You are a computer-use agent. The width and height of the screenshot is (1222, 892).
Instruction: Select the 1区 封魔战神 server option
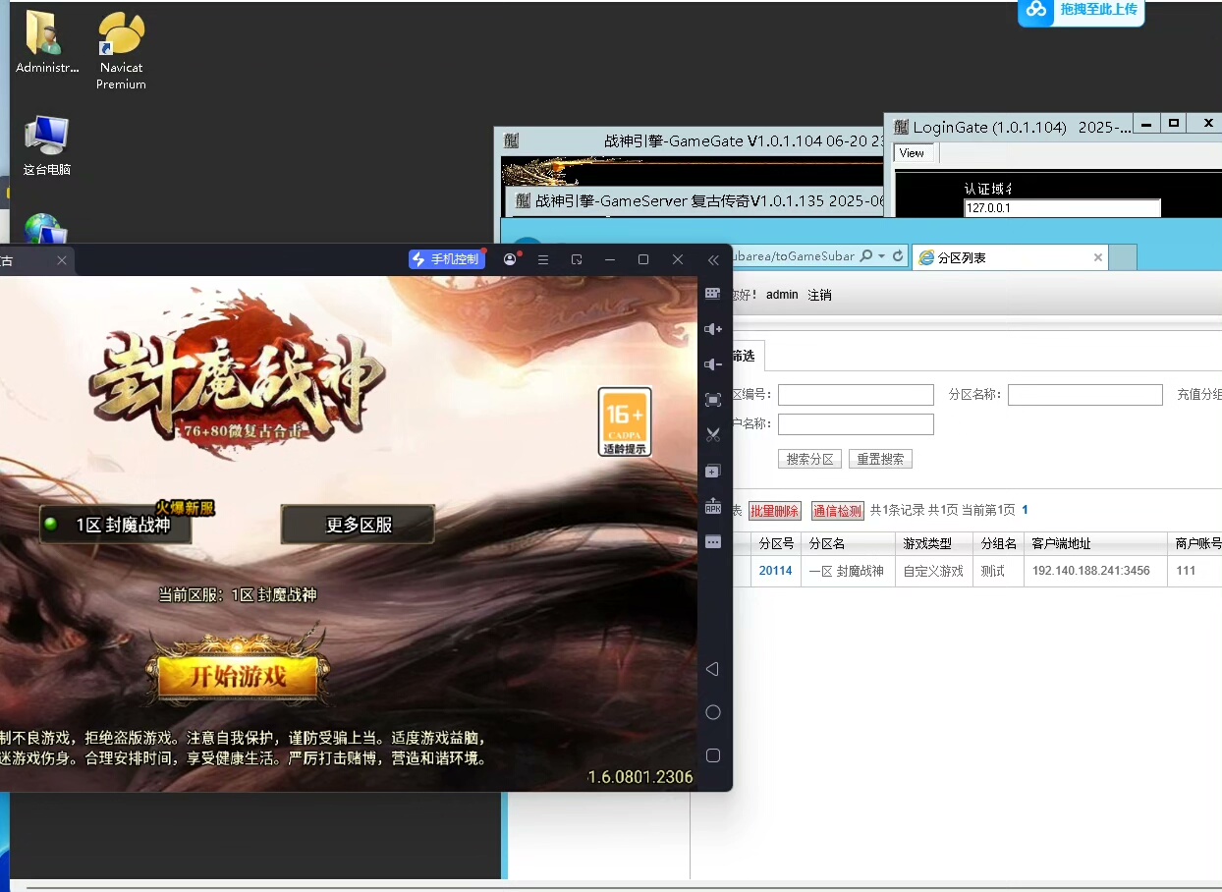115,525
